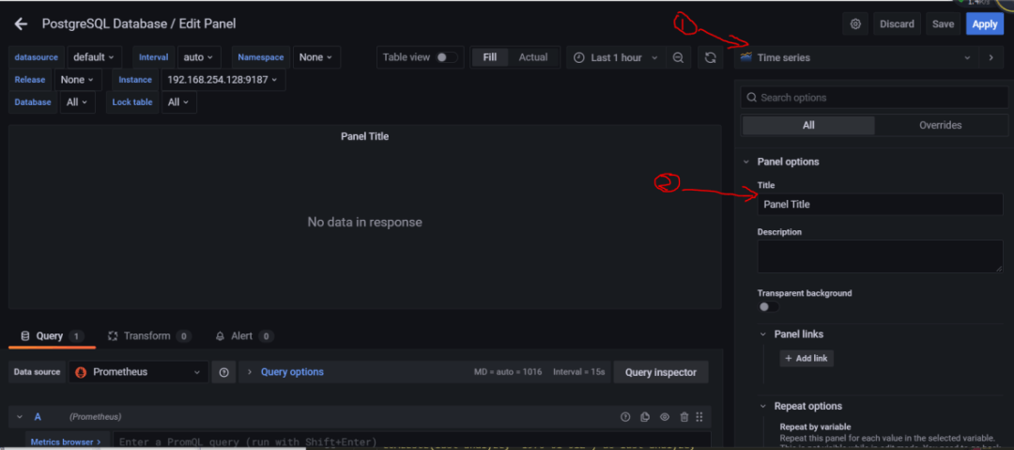1014x450 pixels.
Task: Grab the drag handle on query A
Action: coord(699,417)
